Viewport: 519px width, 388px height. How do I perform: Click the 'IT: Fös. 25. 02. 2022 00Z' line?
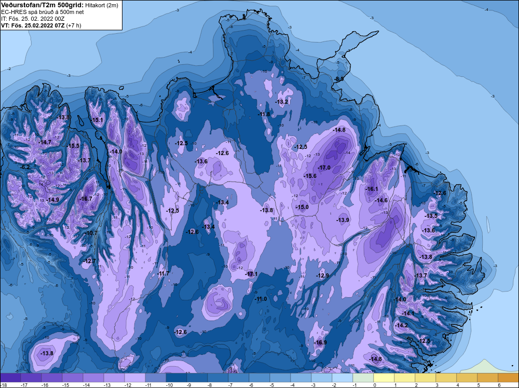(x=33, y=19)
